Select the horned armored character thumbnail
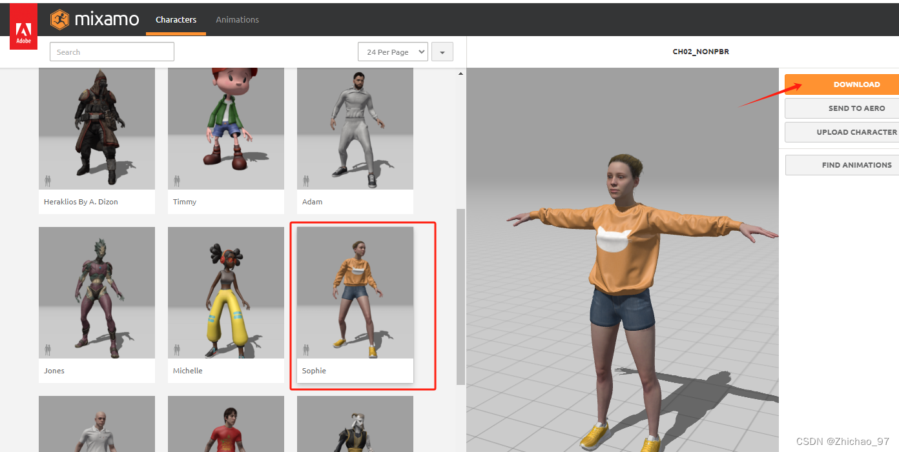Image resolution: width=899 pixels, height=452 pixels. pyautogui.click(x=355, y=424)
